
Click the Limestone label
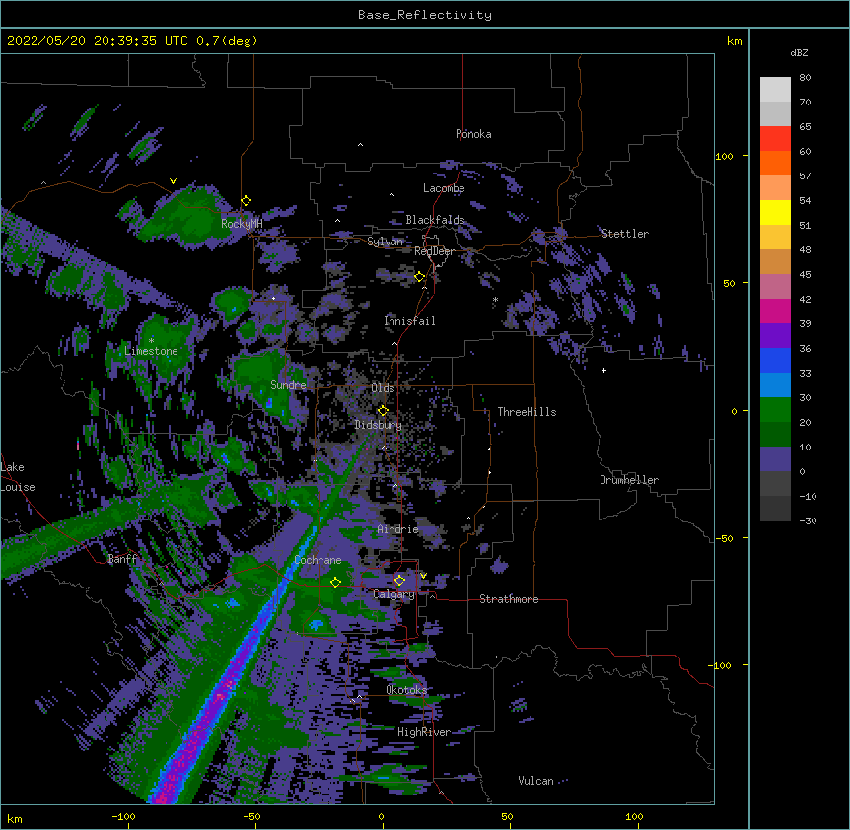151,351
